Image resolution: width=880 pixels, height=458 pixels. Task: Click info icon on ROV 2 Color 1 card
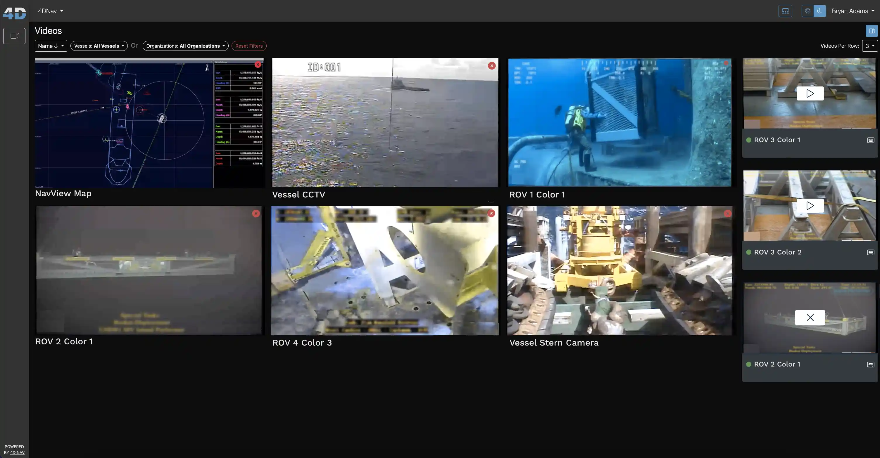point(870,365)
